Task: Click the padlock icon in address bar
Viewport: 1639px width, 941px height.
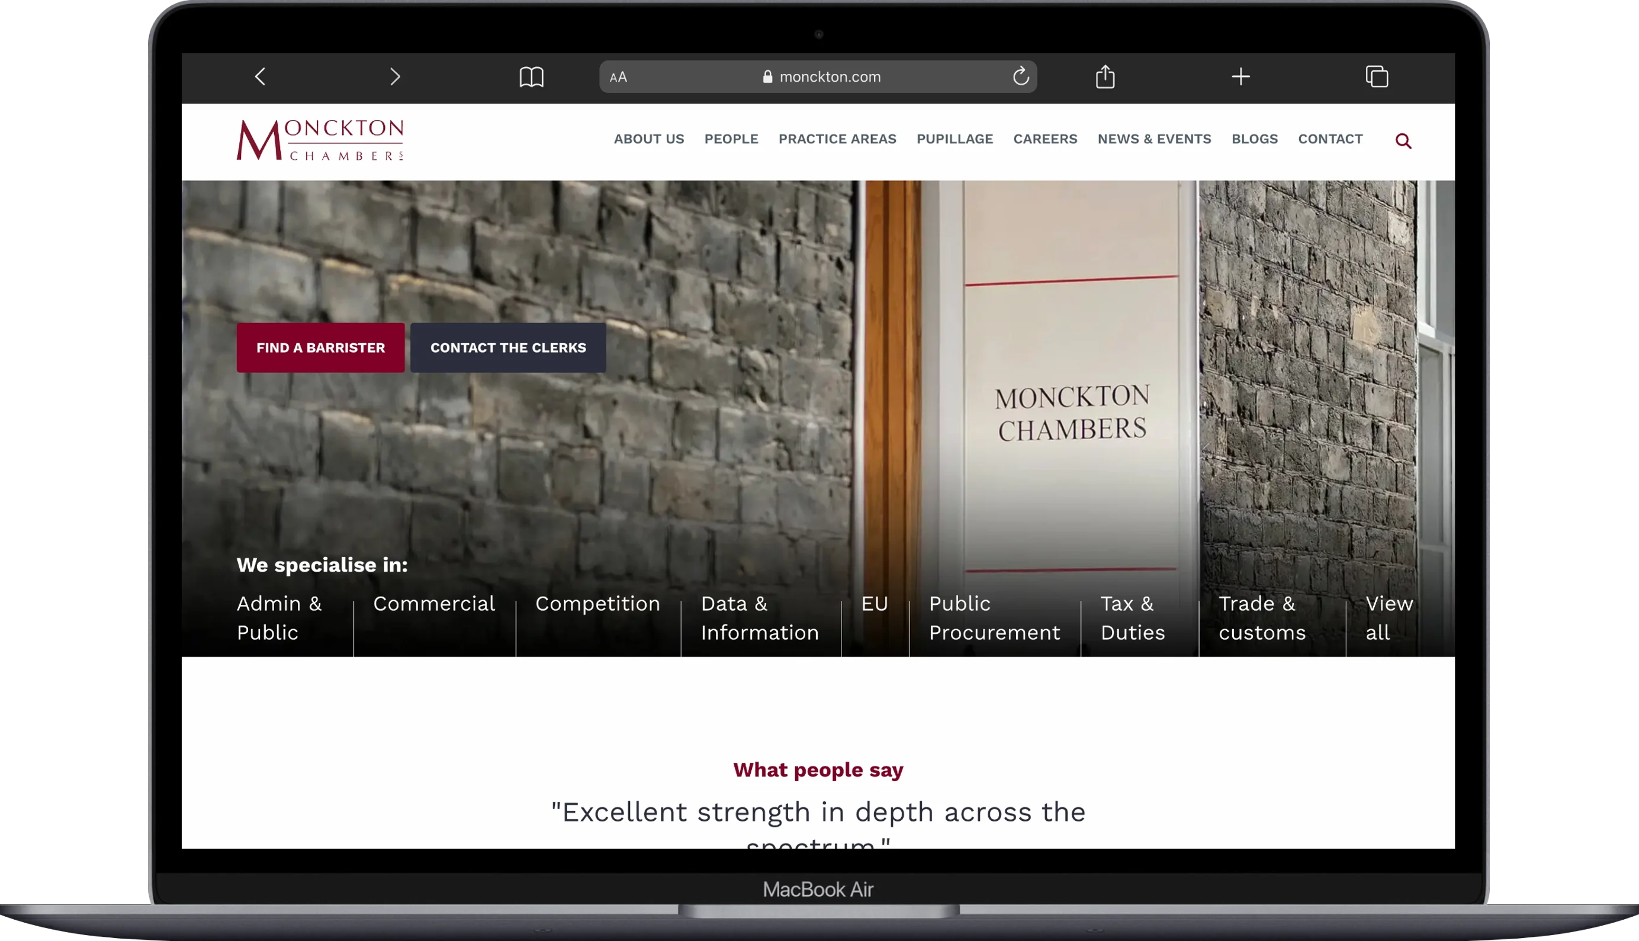Action: (767, 76)
